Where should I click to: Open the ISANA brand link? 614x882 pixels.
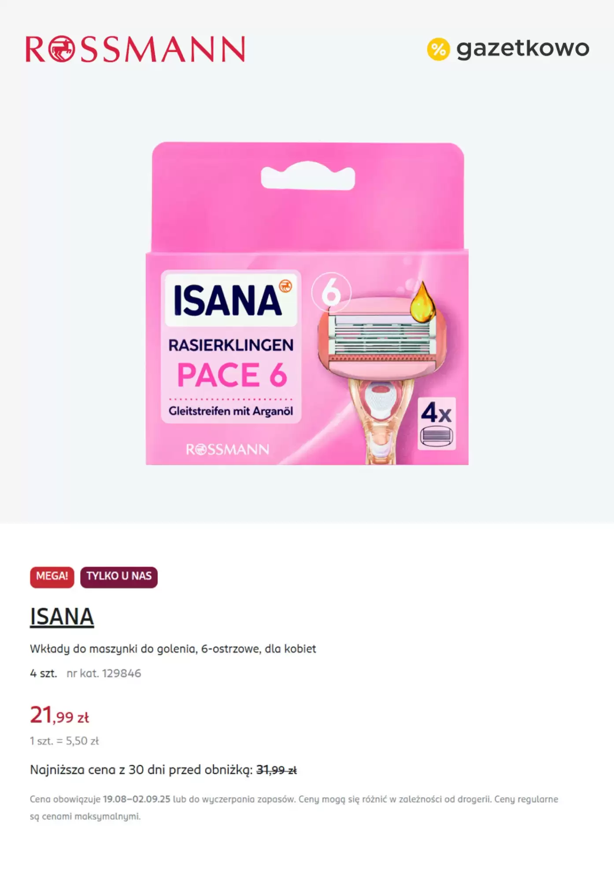(62, 617)
